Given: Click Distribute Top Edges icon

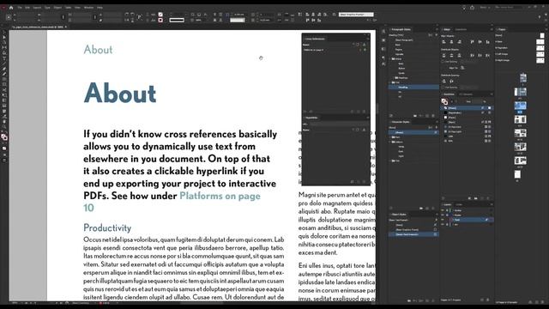Looking at the screenshot, I should (x=444, y=55).
